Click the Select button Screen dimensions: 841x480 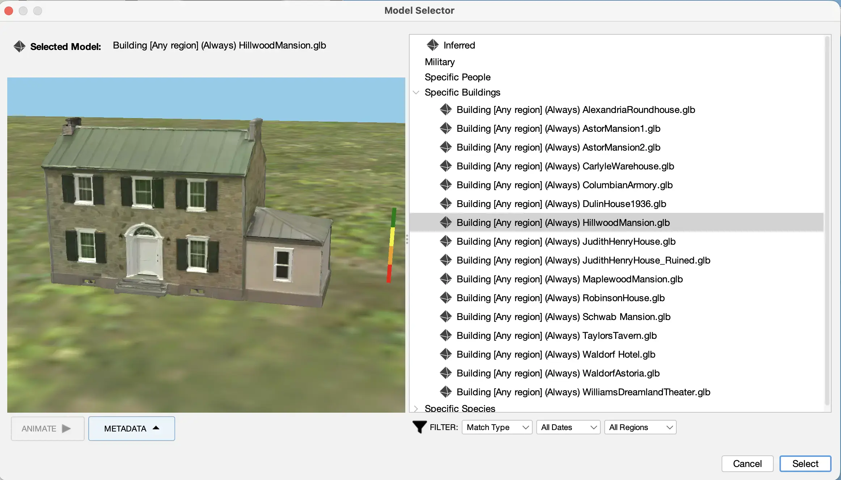tap(805, 464)
